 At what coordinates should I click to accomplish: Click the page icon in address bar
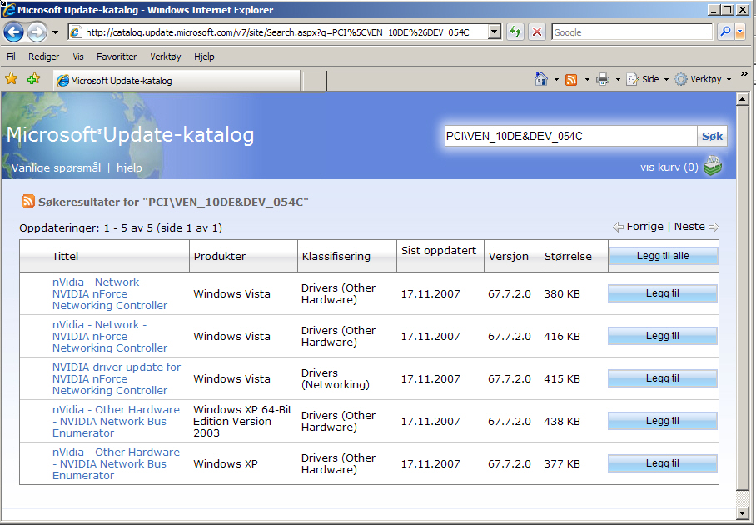pyautogui.click(x=76, y=32)
